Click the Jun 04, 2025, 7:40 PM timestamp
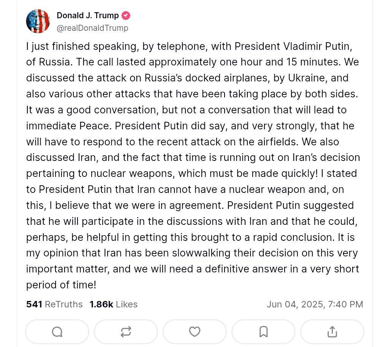Image resolution: width=391 pixels, height=347 pixels. 315,304
